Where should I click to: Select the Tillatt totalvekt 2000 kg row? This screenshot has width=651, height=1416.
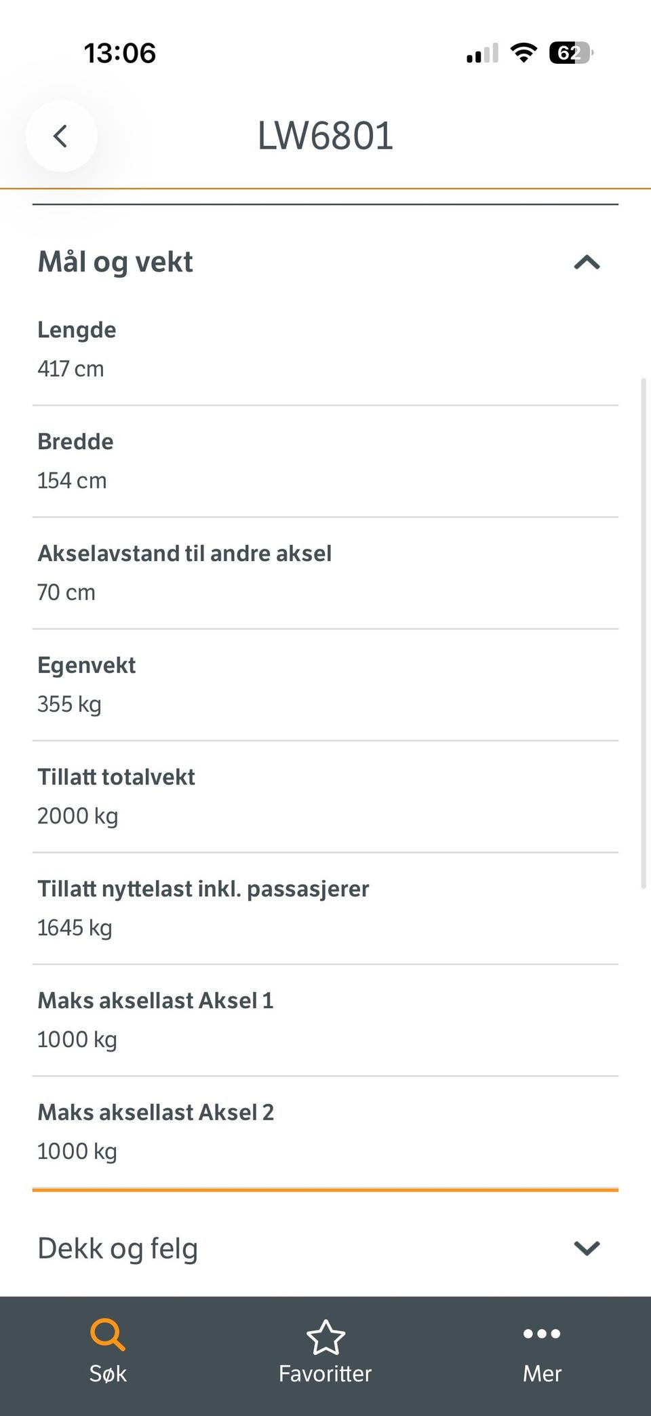point(325,797)
